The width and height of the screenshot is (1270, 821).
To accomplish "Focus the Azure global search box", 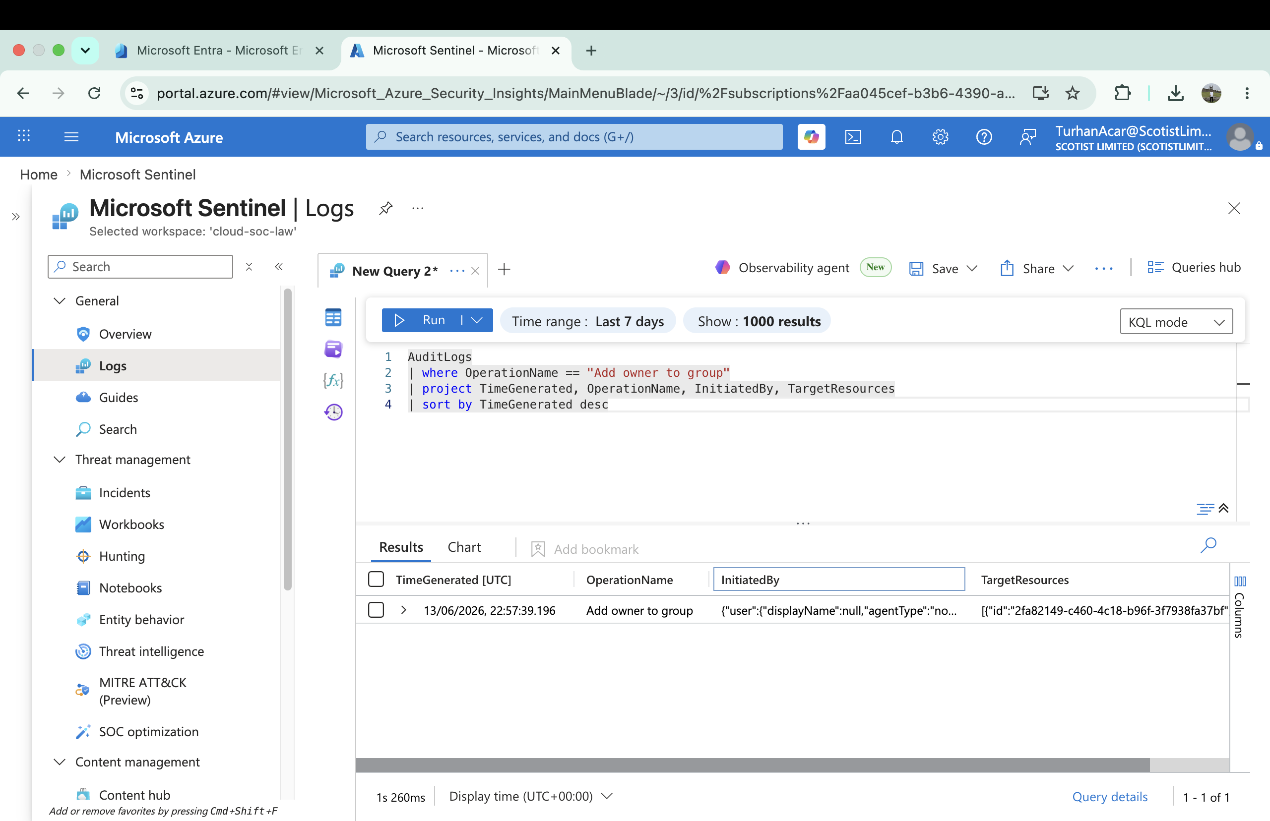I will (x=574, y=137).
